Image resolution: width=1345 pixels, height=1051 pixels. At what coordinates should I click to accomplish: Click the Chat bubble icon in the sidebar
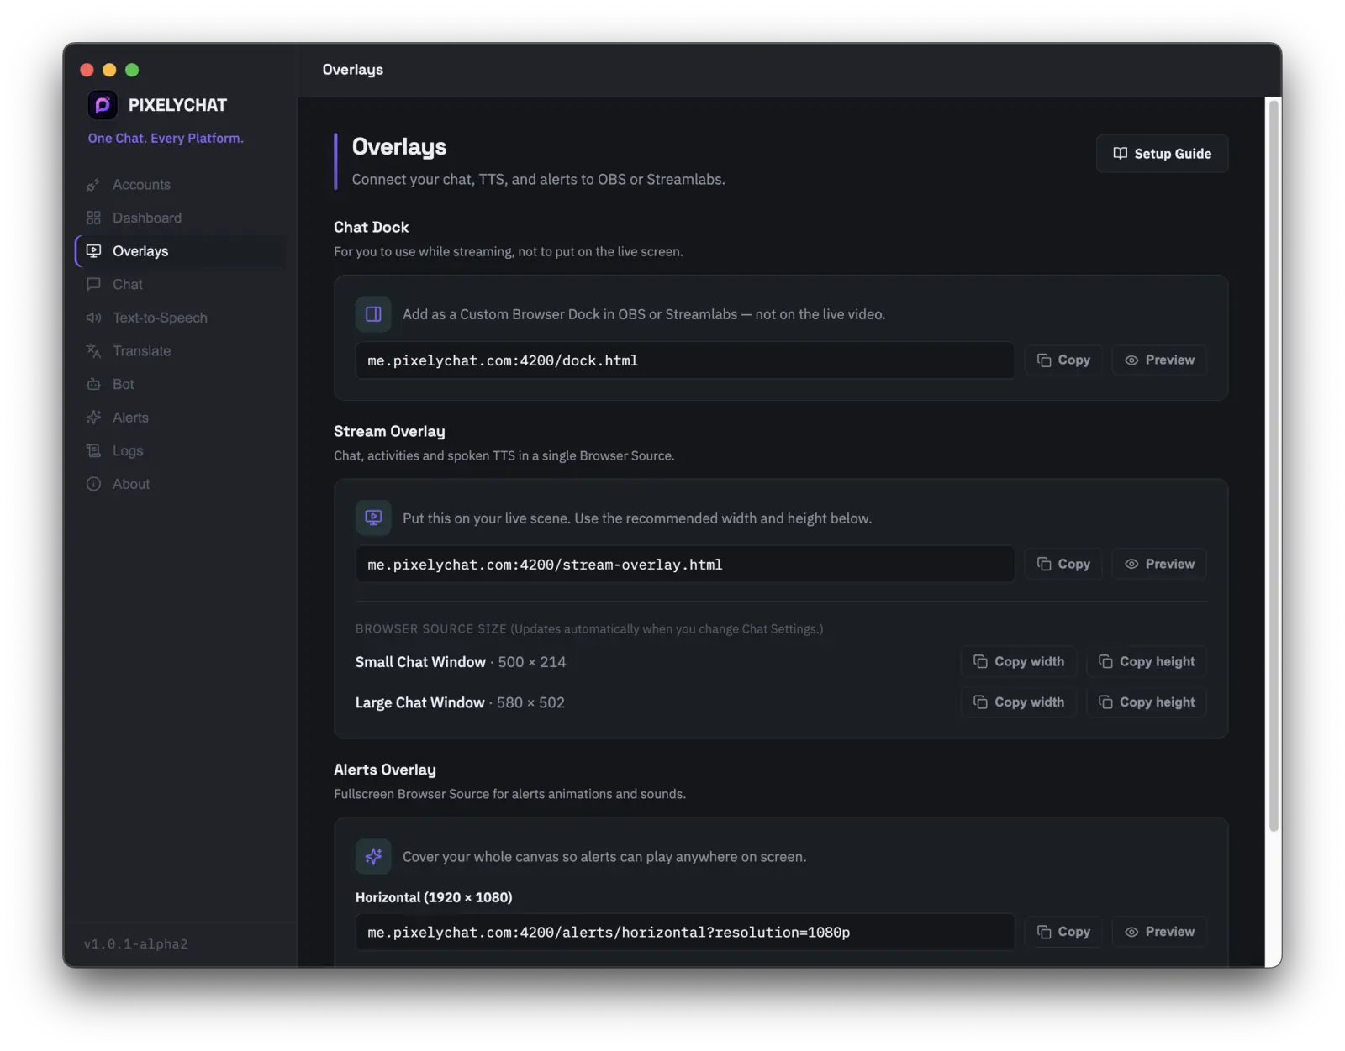pyautogui.click(x=93, y=284)
